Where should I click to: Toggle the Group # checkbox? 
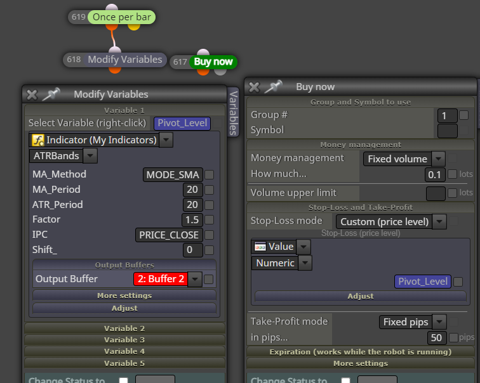point(463,115)
